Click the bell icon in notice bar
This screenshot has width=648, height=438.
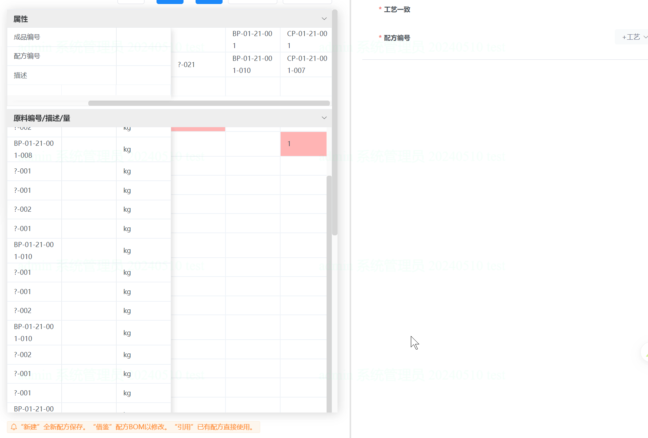tap(14, 427)
